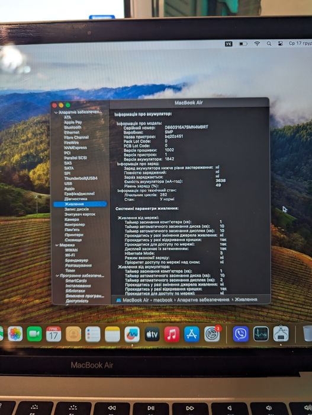Select Wi-Fi in the sidebar tree
Screen dimensions: 312x415
coord(70,255)
